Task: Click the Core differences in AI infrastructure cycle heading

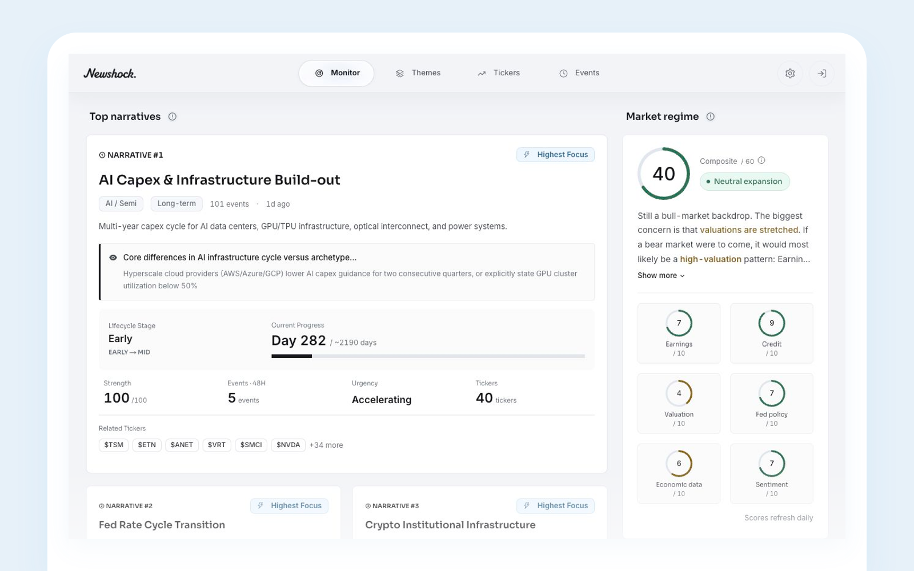Action: 240,258
